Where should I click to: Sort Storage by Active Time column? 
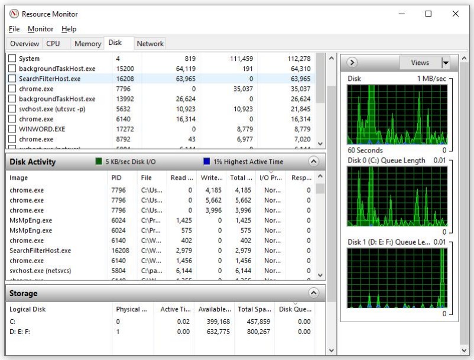point(174,309)
